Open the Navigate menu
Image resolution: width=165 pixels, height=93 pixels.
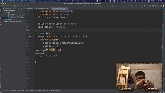coord(33,1)
